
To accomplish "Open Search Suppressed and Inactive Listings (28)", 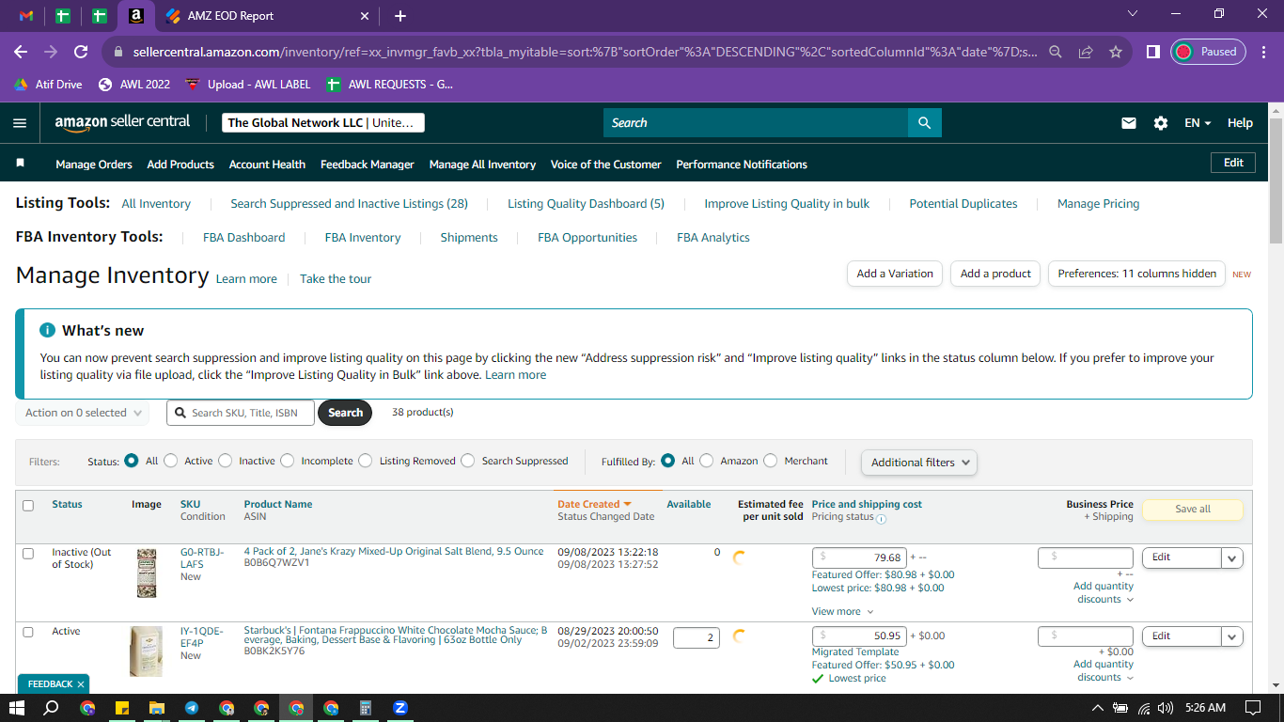I will (349, 204).
